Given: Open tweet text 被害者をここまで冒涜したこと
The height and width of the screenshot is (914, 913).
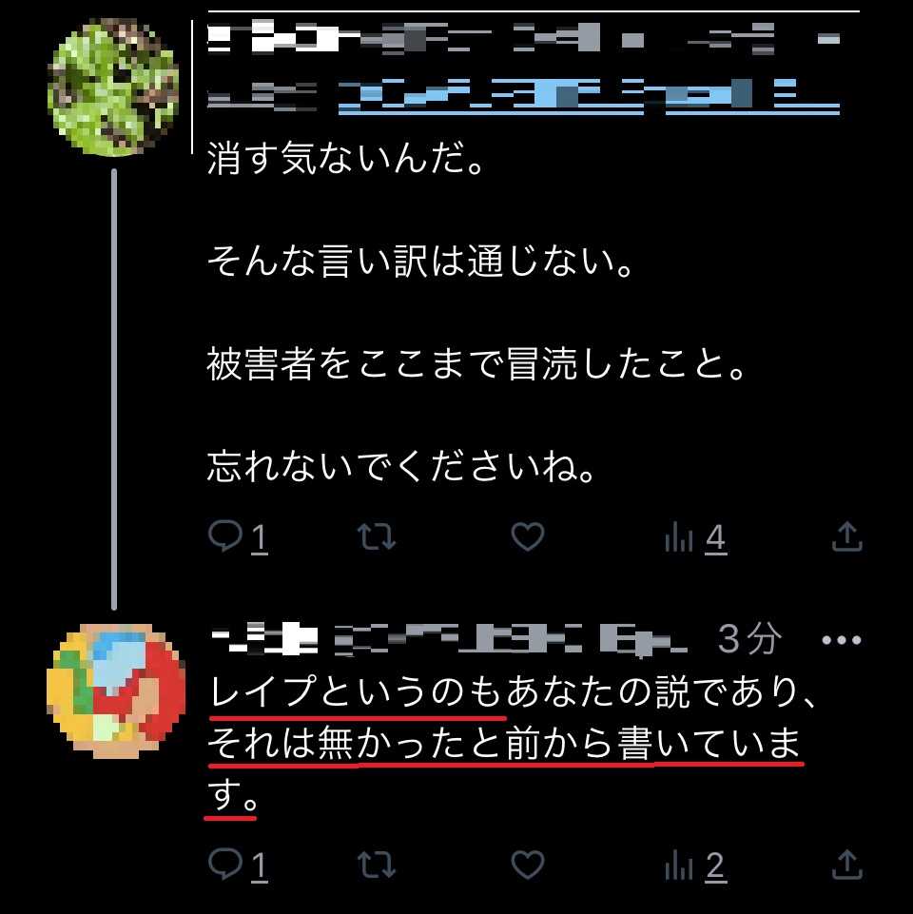Looking at the screenshot, I should coord(476,363).
